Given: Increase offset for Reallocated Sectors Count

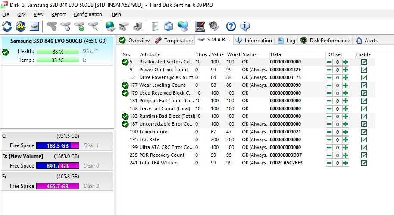Looking at the screenshot, I should click(x=345, y=62).
